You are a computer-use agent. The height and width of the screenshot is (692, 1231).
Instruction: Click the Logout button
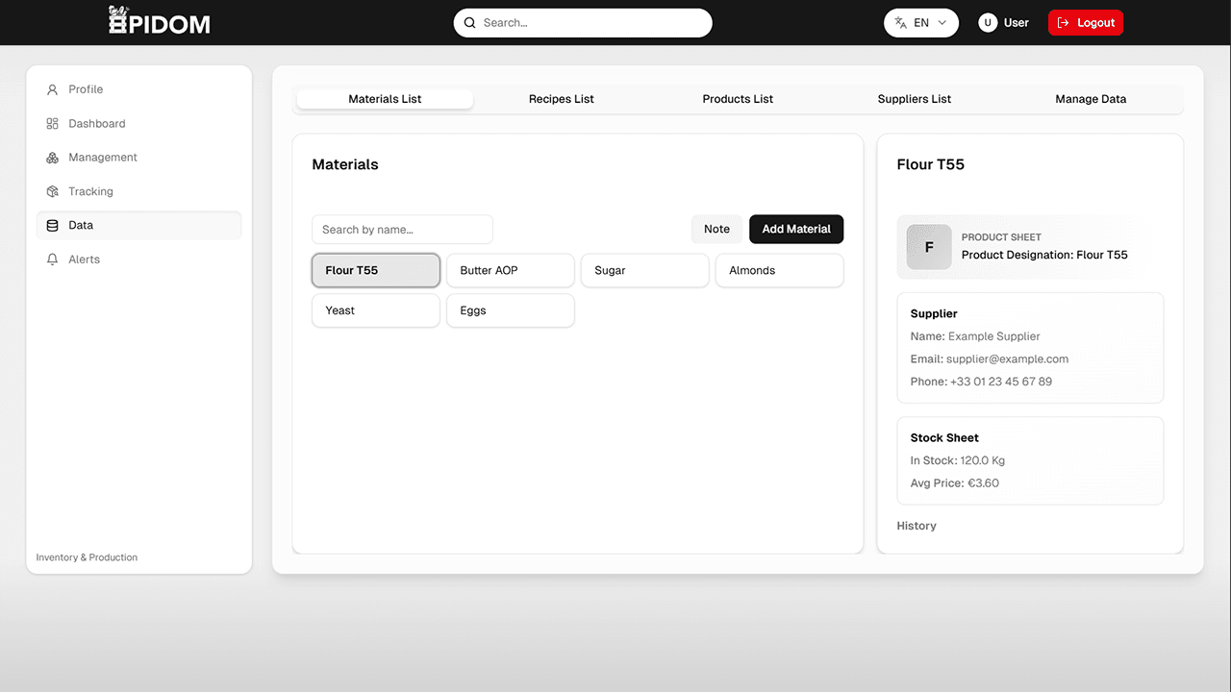click(x=1085, y=21)
